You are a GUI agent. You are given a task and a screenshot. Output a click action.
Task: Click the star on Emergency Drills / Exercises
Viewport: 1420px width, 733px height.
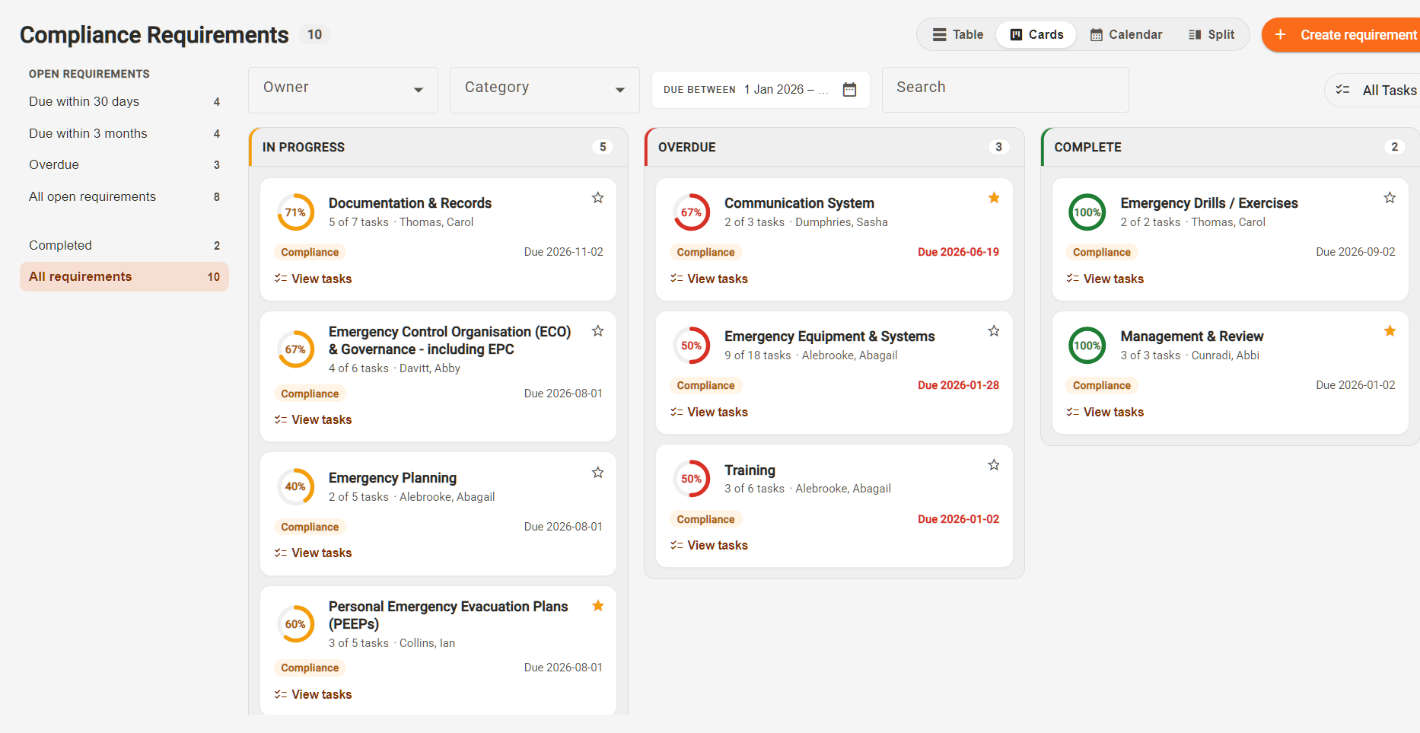tap(1390, 198)
